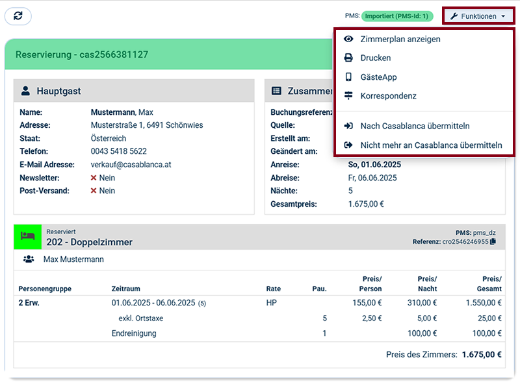This screenshot has height=384, width=520.
Task: Click the printer icon beside Drucken
Action: 348,58
